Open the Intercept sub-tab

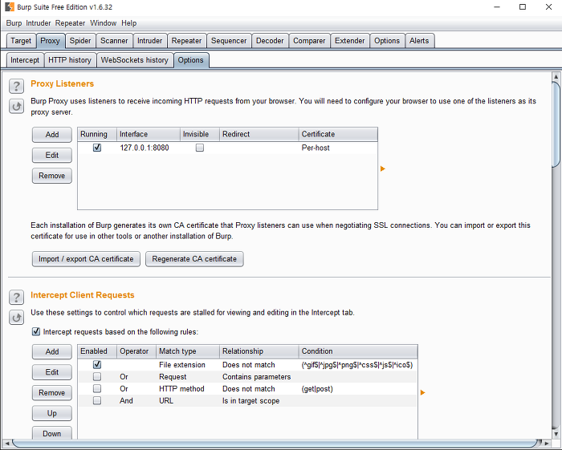(25, 60)
